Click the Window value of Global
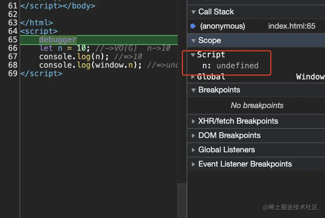Screen dimensions: 325x218 pyautogui.click(x=310, y=77)
